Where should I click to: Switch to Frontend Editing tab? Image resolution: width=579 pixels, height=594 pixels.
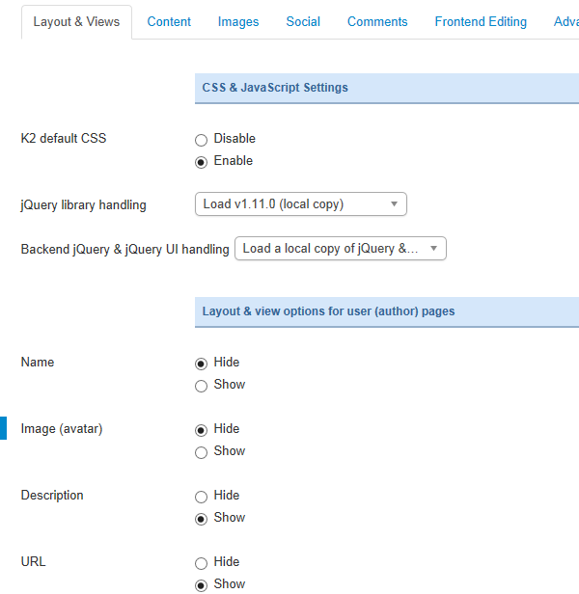[481, 21]
